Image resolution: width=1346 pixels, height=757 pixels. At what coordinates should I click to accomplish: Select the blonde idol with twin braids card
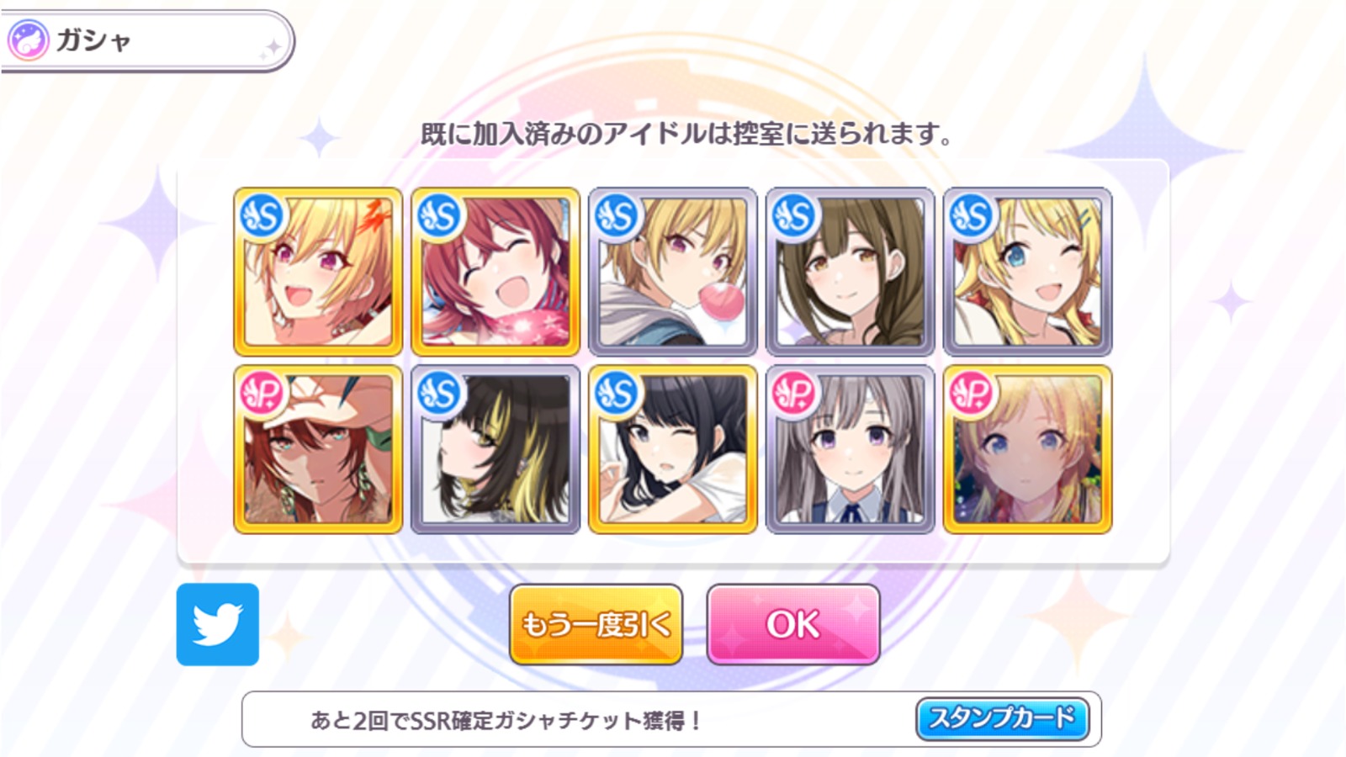click(1028, 449)
